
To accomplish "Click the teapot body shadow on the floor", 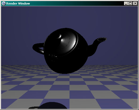I will (x=53, y=105).
